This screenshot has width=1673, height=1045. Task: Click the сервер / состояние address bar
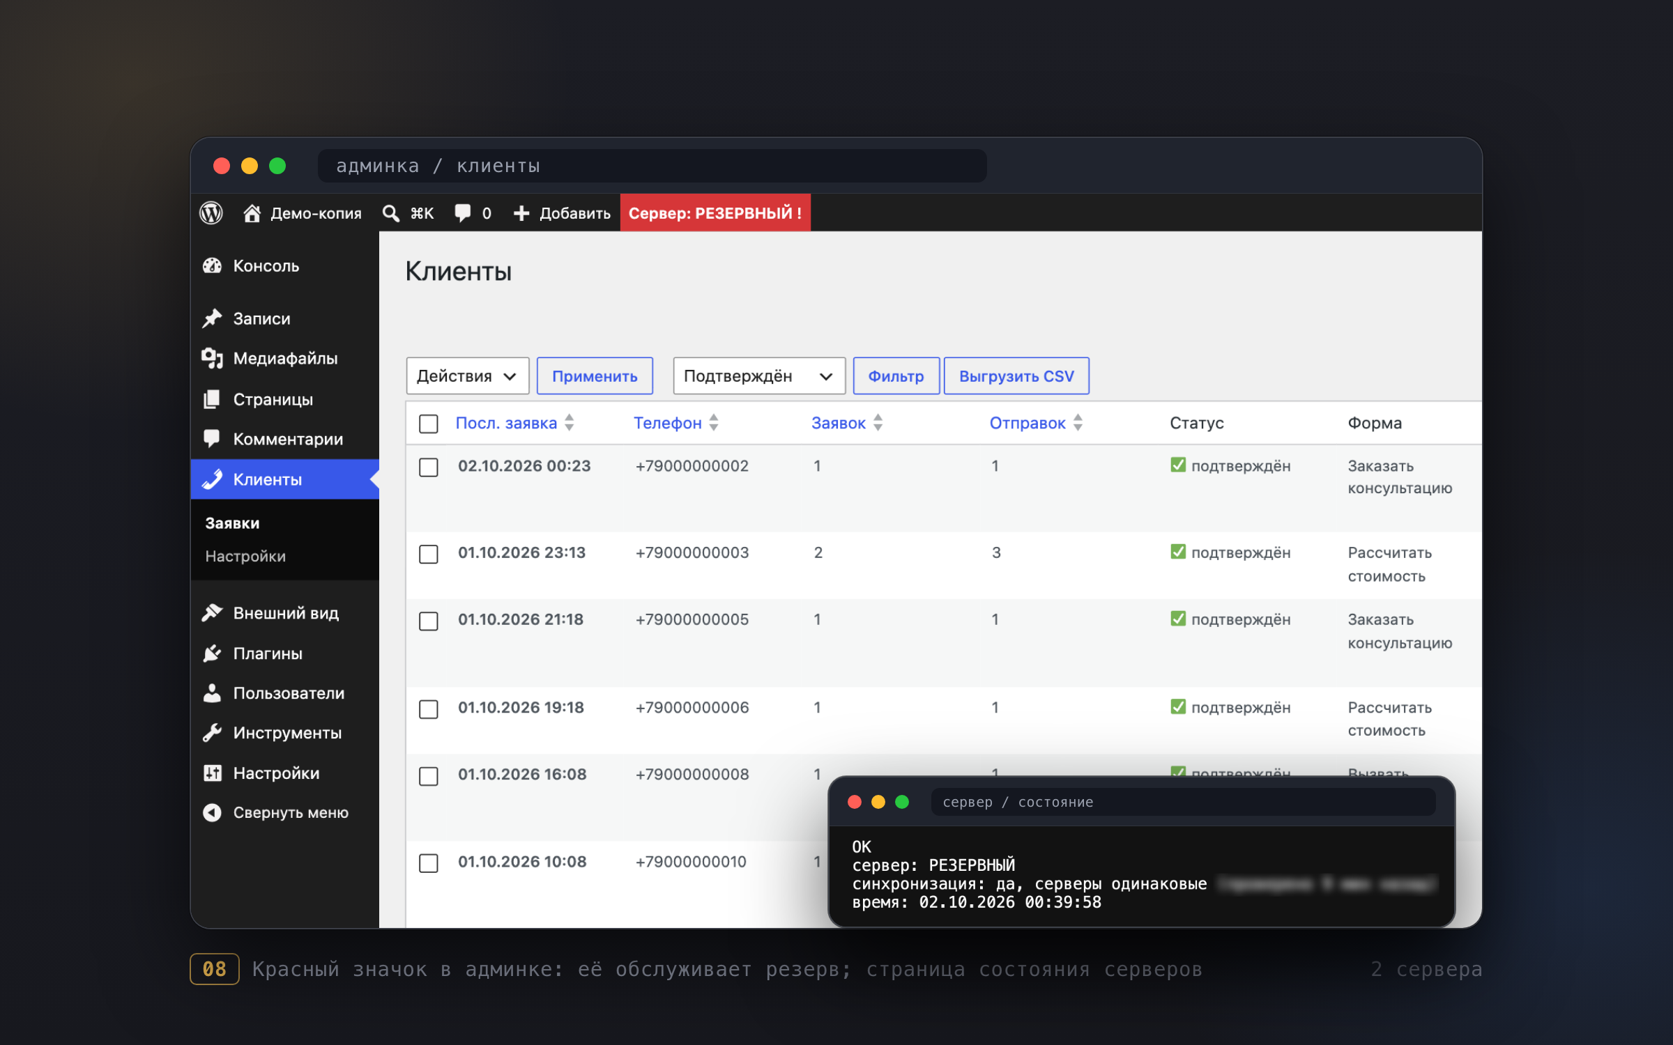point(1183,802)
